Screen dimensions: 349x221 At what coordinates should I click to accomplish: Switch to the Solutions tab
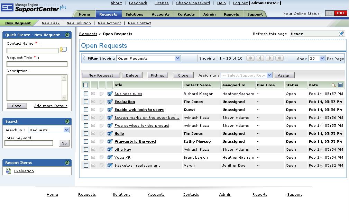click(135, 14)
